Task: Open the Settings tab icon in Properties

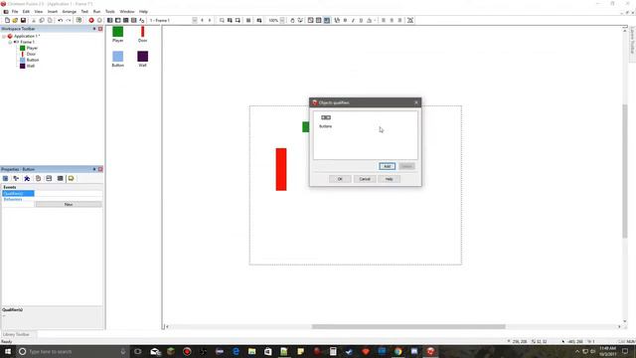Action: [5, 179]
